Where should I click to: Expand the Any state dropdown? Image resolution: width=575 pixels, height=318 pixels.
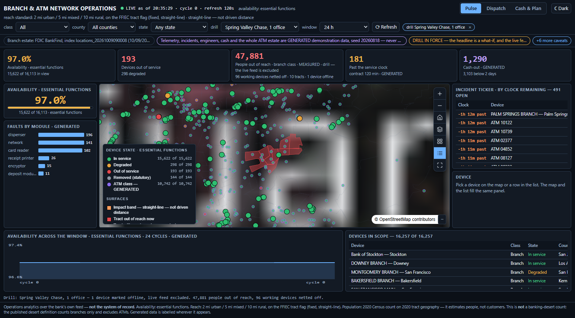[179, 27]
